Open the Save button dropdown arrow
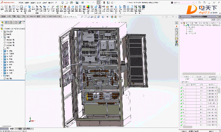Image resolution: width=221 pixels, height=132 pixels. [x=79, y=2]
